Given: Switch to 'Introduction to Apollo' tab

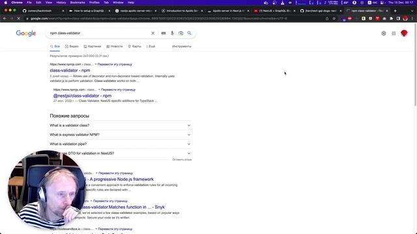Looking at the screenshot, I should coord(182,11).
